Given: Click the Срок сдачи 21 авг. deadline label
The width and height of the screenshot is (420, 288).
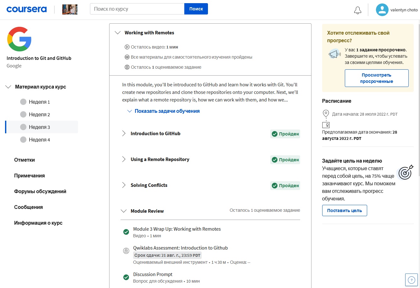Looking at the screenshot, I should pos(167,256).
